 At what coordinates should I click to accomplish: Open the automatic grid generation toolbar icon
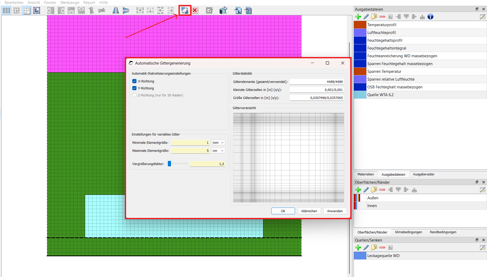[x=185, y=11]
